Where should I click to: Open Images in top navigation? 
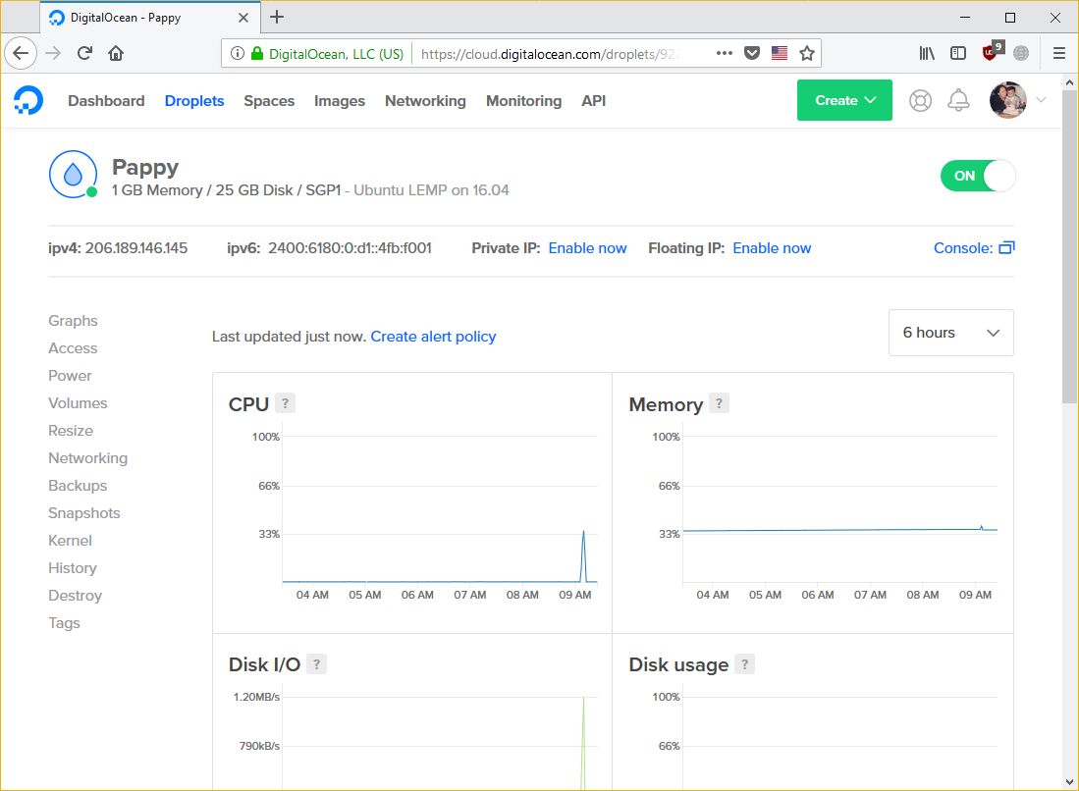[340, 100]
